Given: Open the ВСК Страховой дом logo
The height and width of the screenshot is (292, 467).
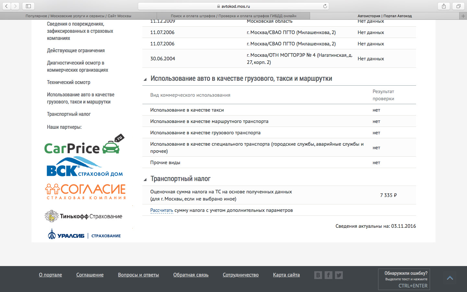Looking at the screenshot, I should click(85, 166).
